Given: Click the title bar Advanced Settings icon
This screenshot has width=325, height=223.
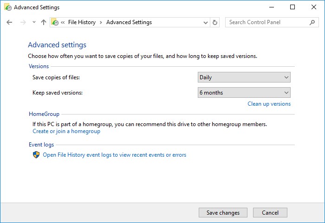Looking at the screenshot, I should pyautogui.click(x=8, y=7).
